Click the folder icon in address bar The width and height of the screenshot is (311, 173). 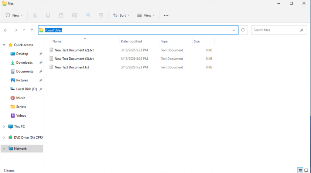(41, 30)
